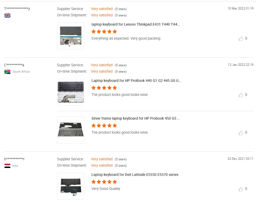Click the Iraq flag icon
Viewport: 256px width, 206px height.
[7, 166]
